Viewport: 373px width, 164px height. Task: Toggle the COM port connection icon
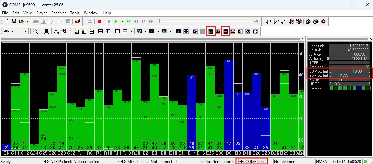(x=7, y=31)
